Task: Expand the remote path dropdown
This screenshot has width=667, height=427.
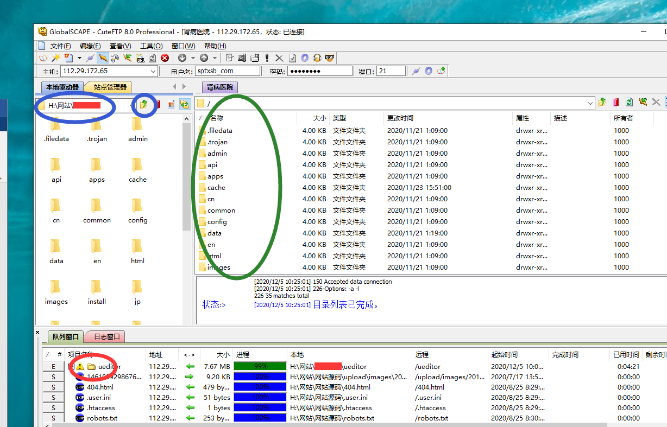Action: coord(590,103)
